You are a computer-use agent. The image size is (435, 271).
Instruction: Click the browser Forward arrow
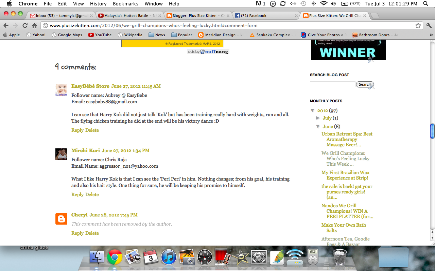pyautogui.click(x=15, y=26)
